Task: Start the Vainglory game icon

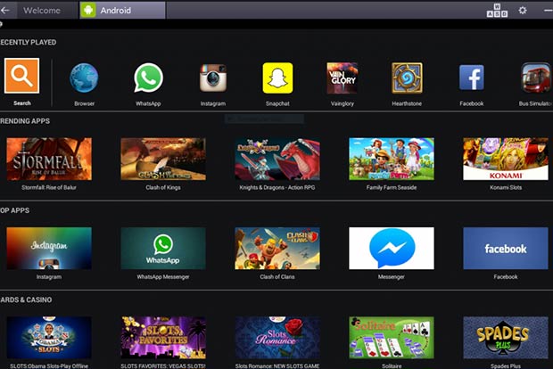Action: 343,78
